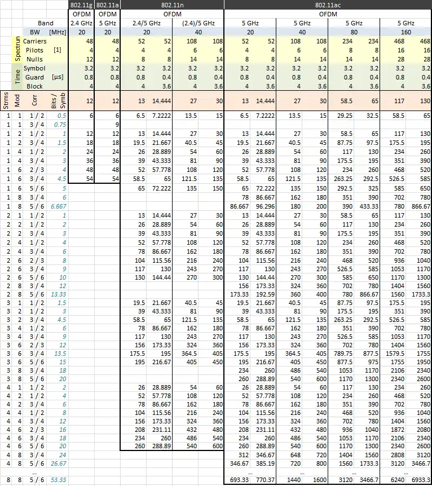The image size is (432, 486).
Task: Click the Strms column header
Action: coord(6,101)
